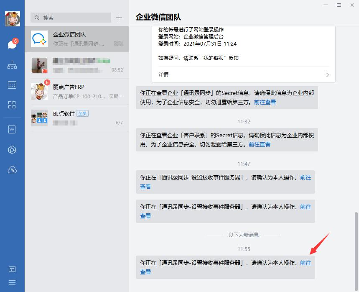This screenshot has height=292, width=359.
Task: Click the 以下为新消息 separator label
Action: [244, 235]
